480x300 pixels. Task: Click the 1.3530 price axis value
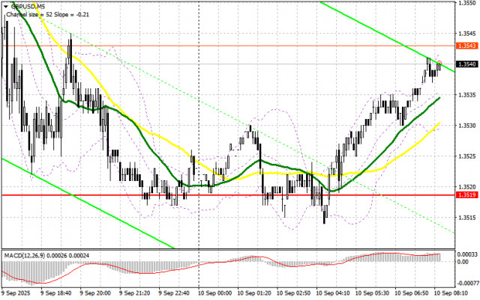466,125
